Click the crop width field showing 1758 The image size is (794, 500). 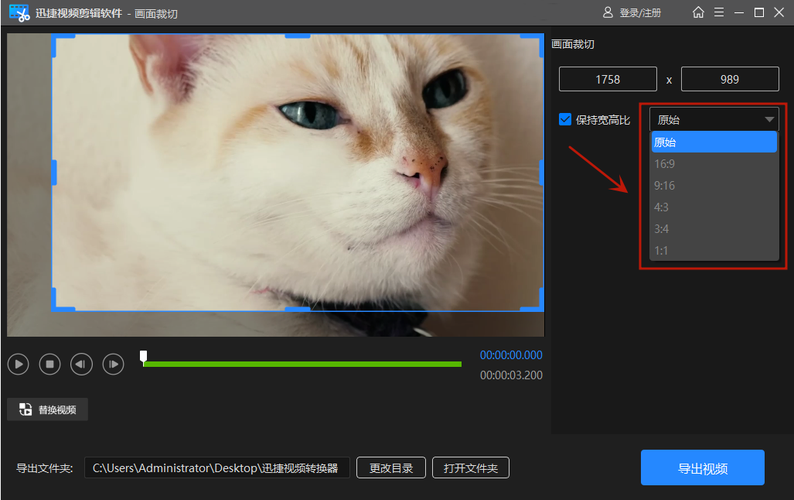(608, 79)
